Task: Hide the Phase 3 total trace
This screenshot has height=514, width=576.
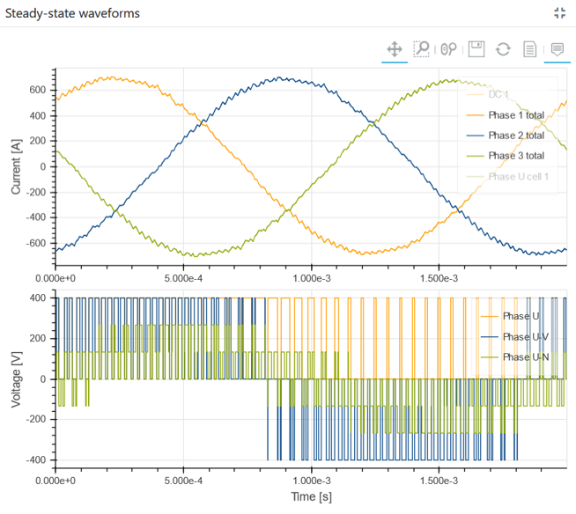Action: (x=516, y=156)
